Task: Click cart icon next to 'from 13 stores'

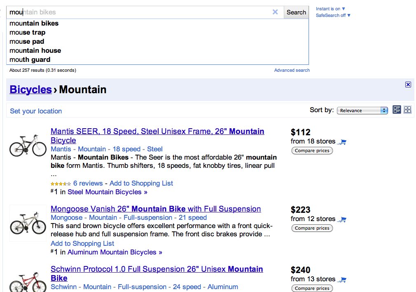Action: (x=342, y=280)
